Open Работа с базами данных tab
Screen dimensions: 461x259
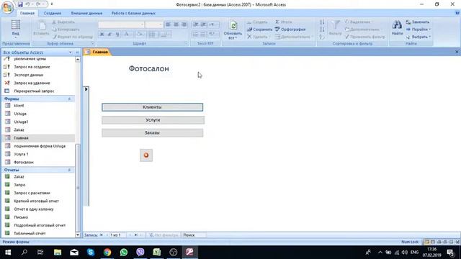pyautogui.click(x=133, y=13)
